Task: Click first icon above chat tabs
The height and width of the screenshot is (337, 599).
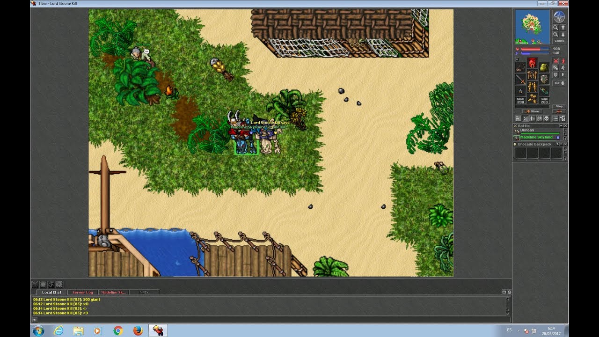Action: click(x=35, y=285)
